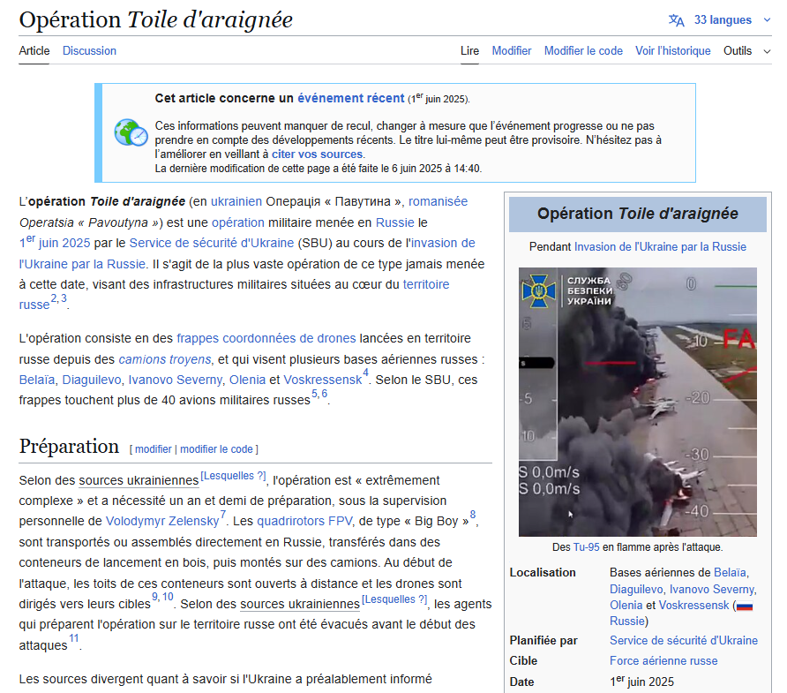Jump to footnote reference 7
Screen dimensions: 787x693
pyautogui.click(x=223, y=515)
